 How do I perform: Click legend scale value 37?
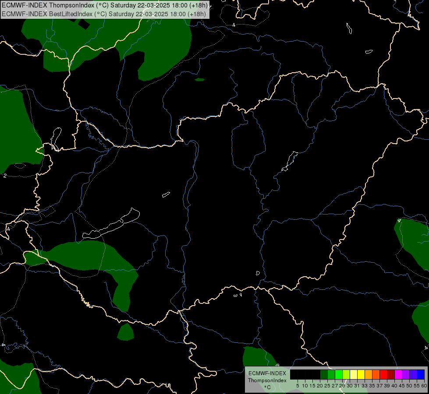point(379,386)
